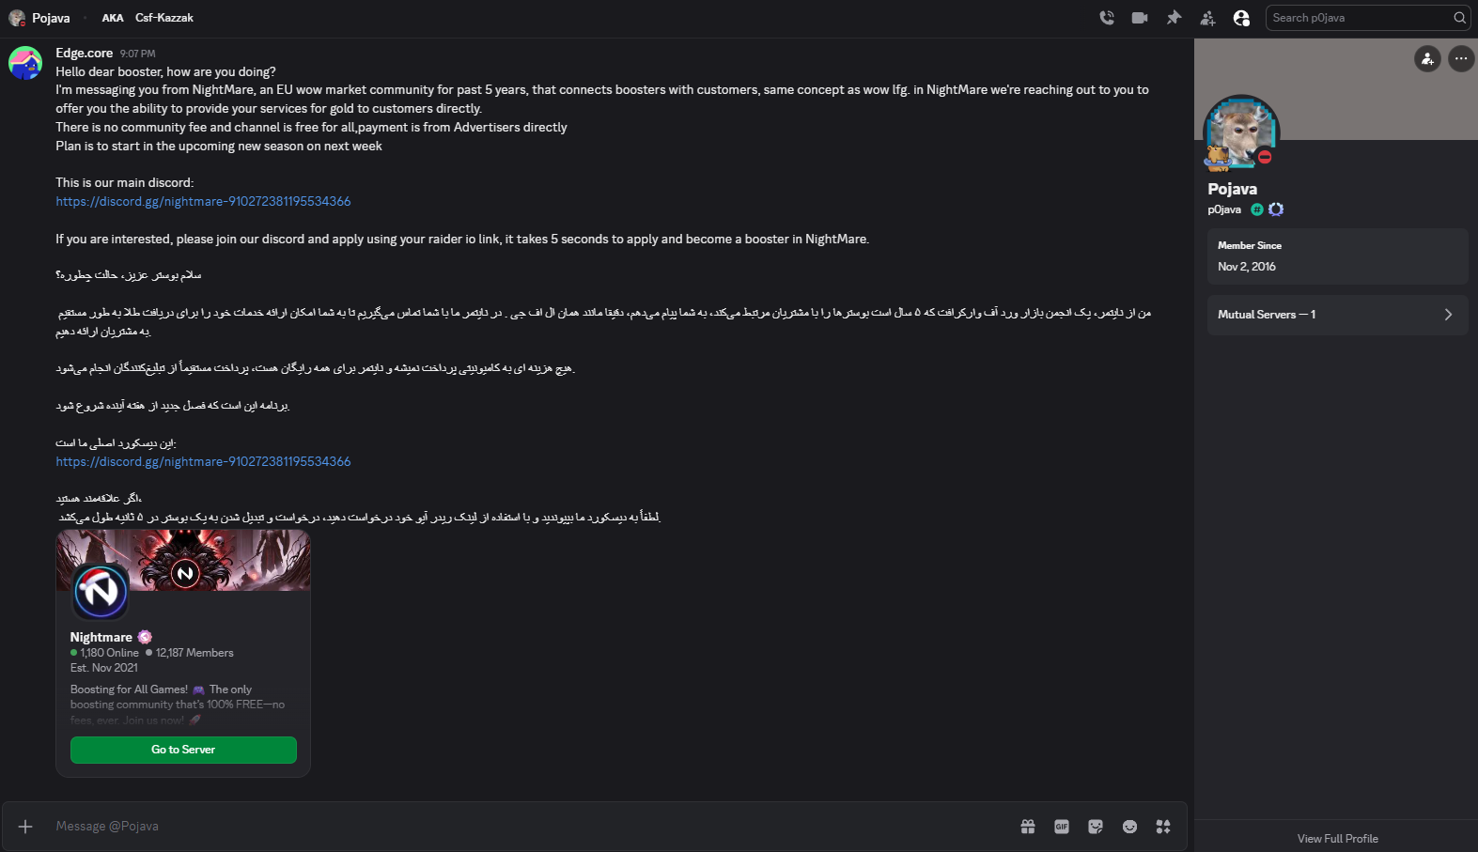Open profile more options menu

click(1460, 58)
